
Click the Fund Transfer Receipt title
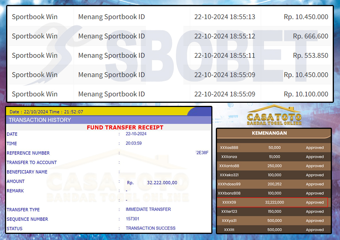125,128
